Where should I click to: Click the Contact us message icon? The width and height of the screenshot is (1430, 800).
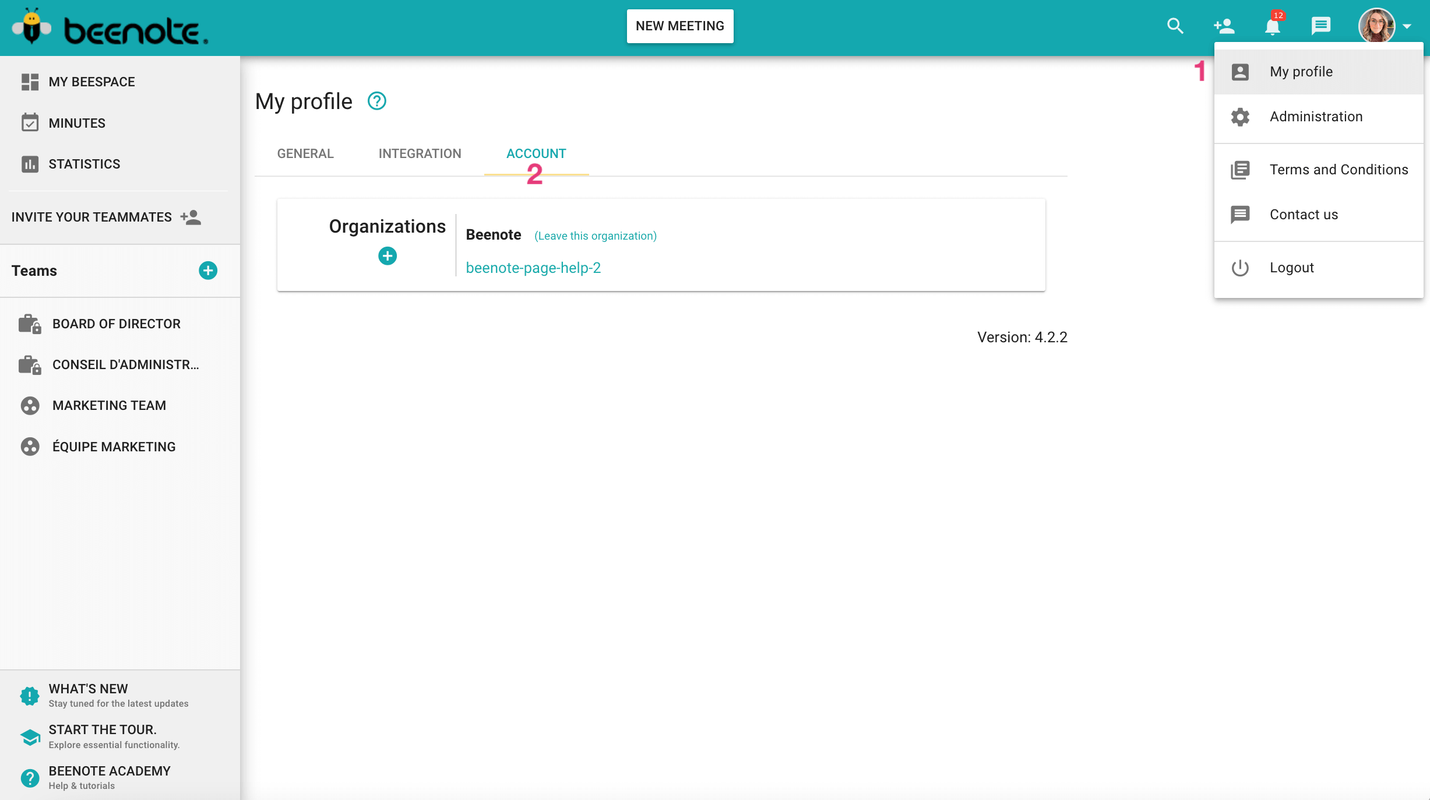(x=1240, y=215)
